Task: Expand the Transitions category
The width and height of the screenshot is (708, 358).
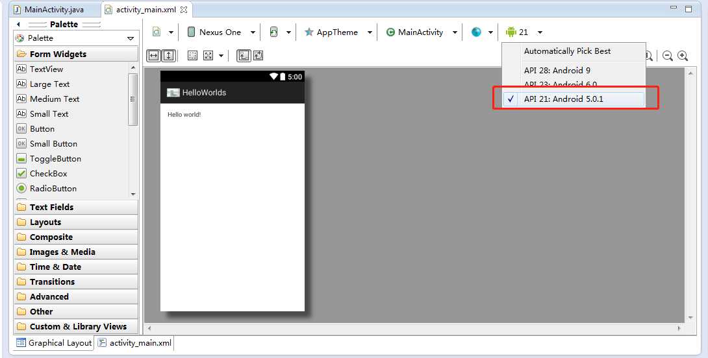Action: coord(76,281)
